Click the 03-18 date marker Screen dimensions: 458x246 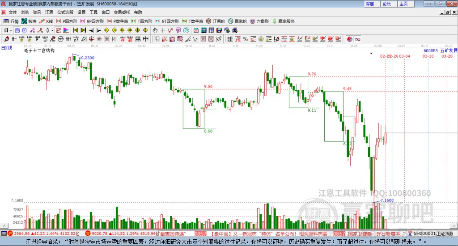pos(428,56)
